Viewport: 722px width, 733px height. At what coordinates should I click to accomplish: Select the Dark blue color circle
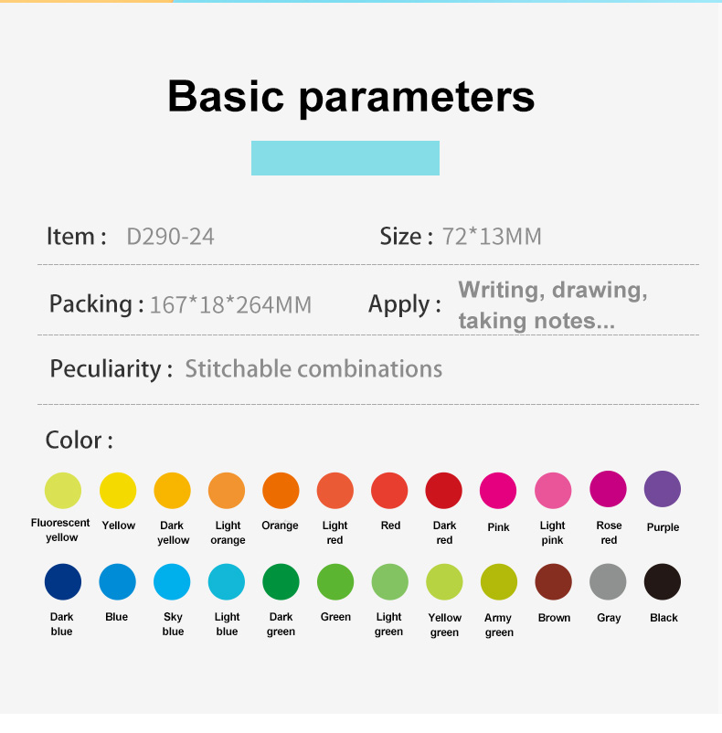(x=62, y=581)
